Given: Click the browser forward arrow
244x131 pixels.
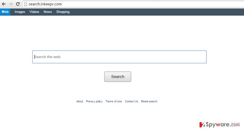Looking at the screenshot, I should coord(11,4).
